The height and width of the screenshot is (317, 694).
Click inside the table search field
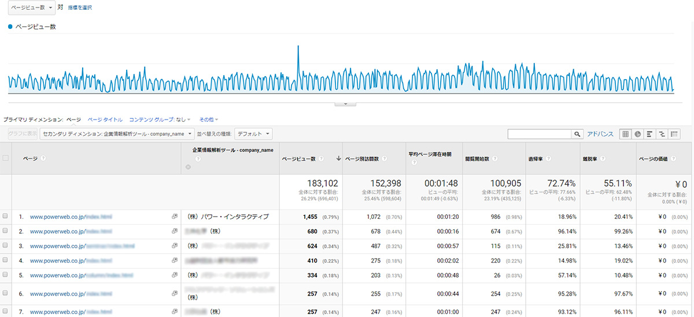click(x=540, y=134)
